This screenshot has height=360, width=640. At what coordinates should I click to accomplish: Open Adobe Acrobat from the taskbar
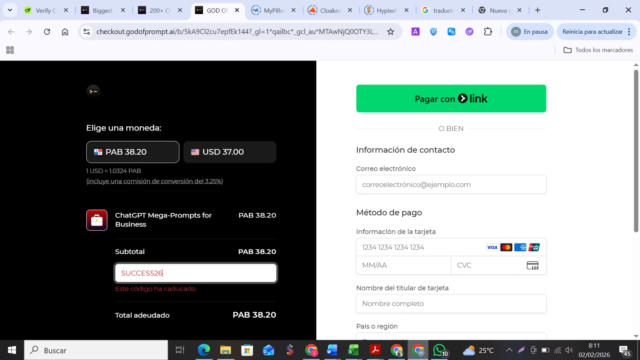click(375, 350)
